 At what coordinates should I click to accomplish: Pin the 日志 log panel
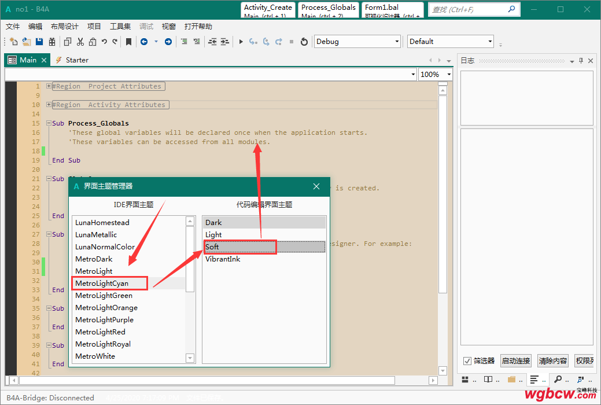click(x=581, y=61)
